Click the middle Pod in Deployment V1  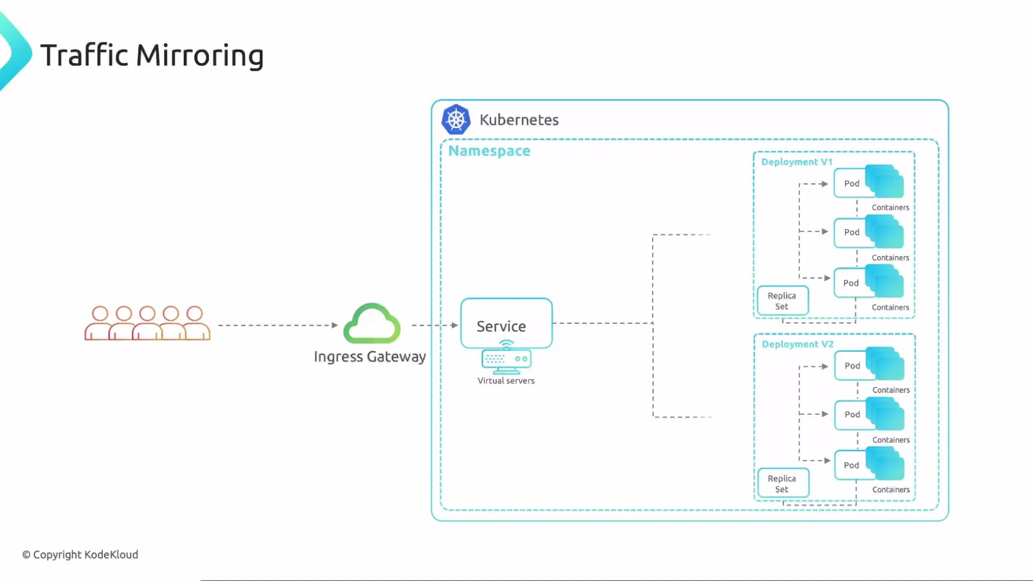click(852, 232)
